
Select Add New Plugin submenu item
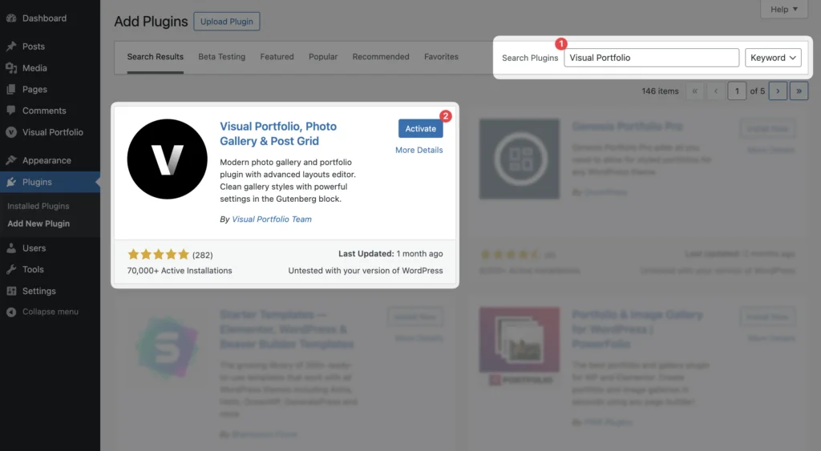[x=38, y=223]
